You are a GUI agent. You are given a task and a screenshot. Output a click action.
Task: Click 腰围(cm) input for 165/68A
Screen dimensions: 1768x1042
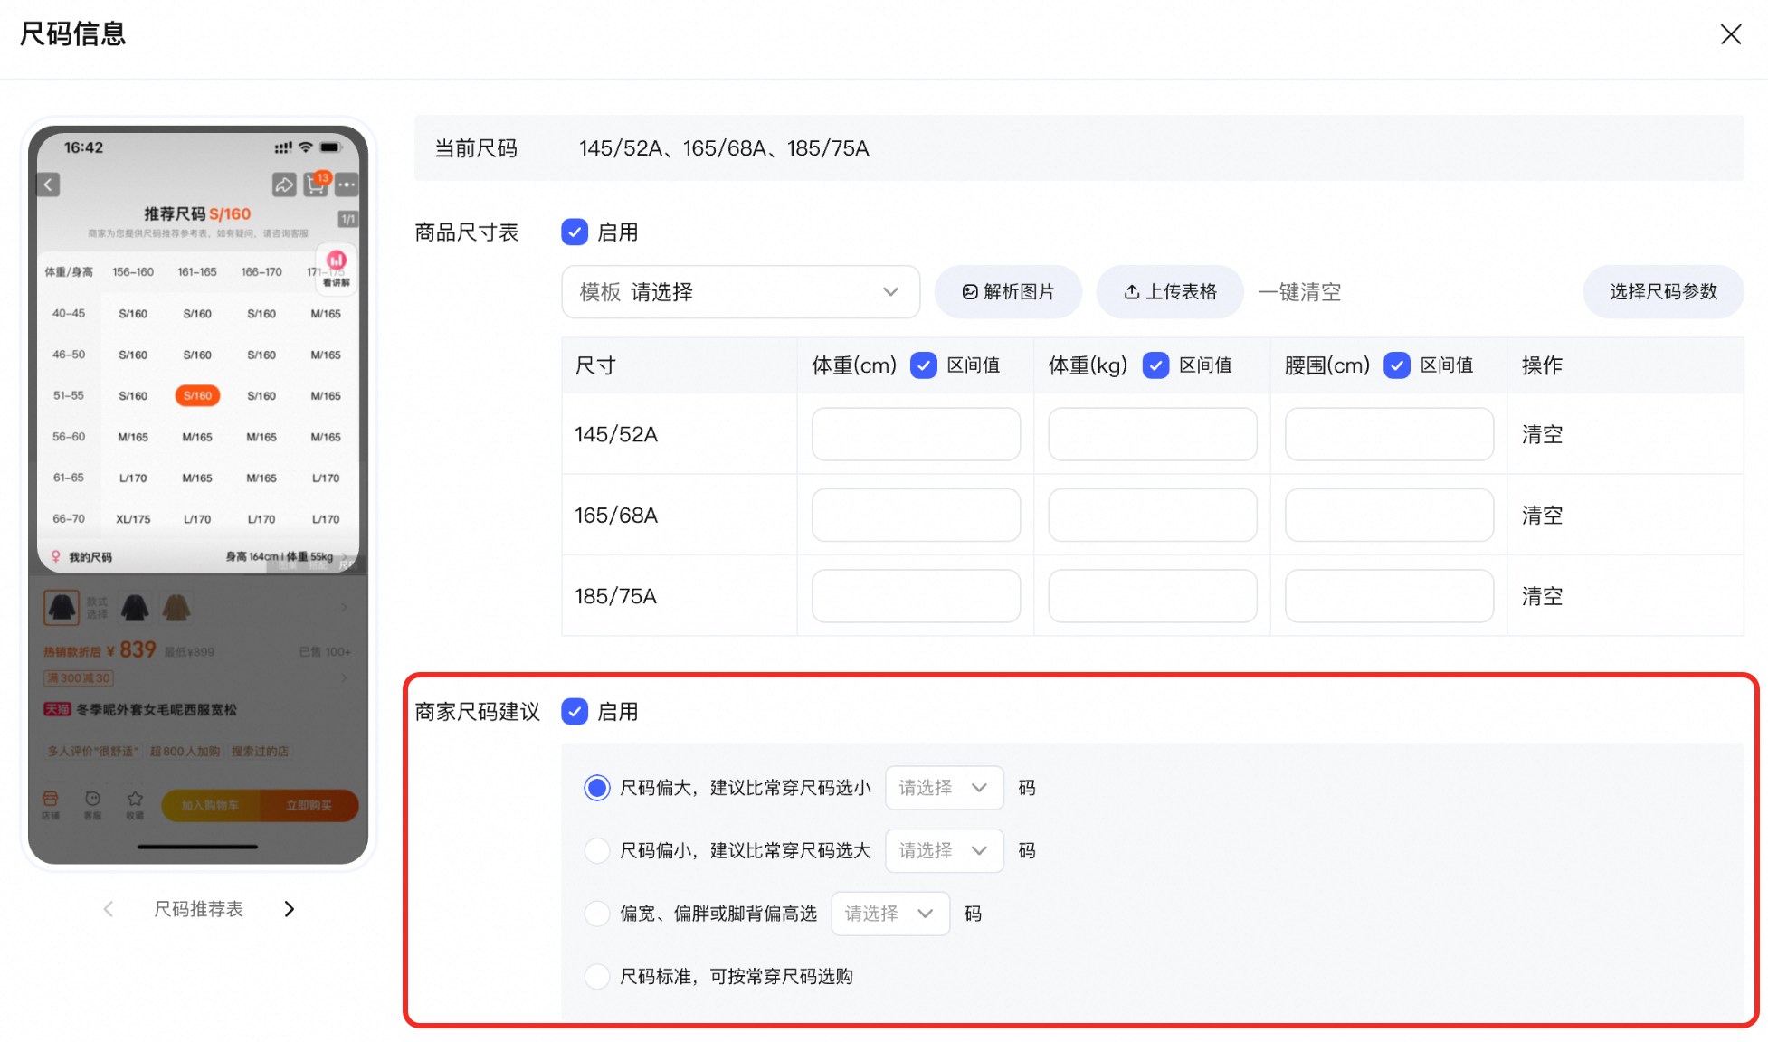pyautogui.click(x=1389, y=516)
